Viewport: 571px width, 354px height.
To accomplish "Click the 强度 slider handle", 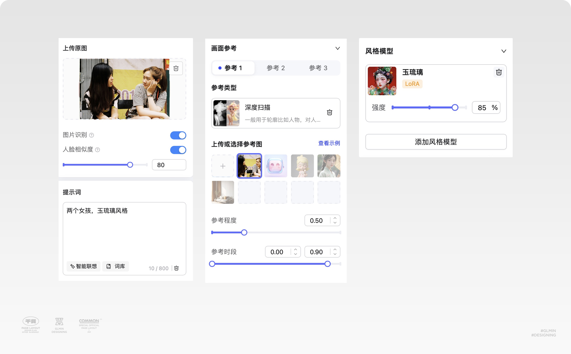I will 455,108.
